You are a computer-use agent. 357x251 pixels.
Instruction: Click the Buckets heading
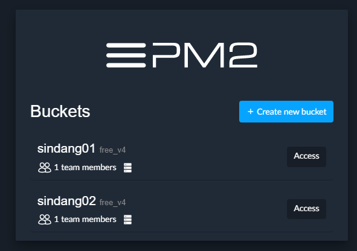click(x=60, y=112)
